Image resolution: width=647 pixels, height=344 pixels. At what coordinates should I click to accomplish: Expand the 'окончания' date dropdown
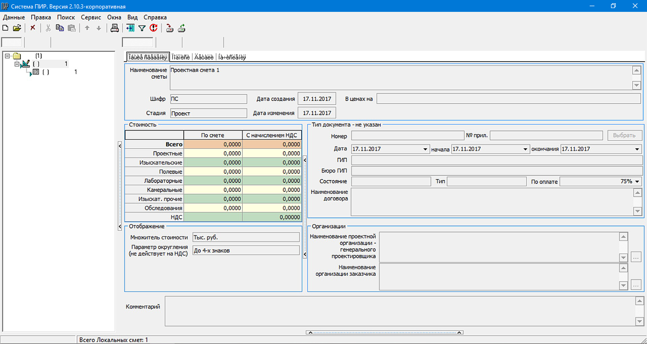pos(638,149)
